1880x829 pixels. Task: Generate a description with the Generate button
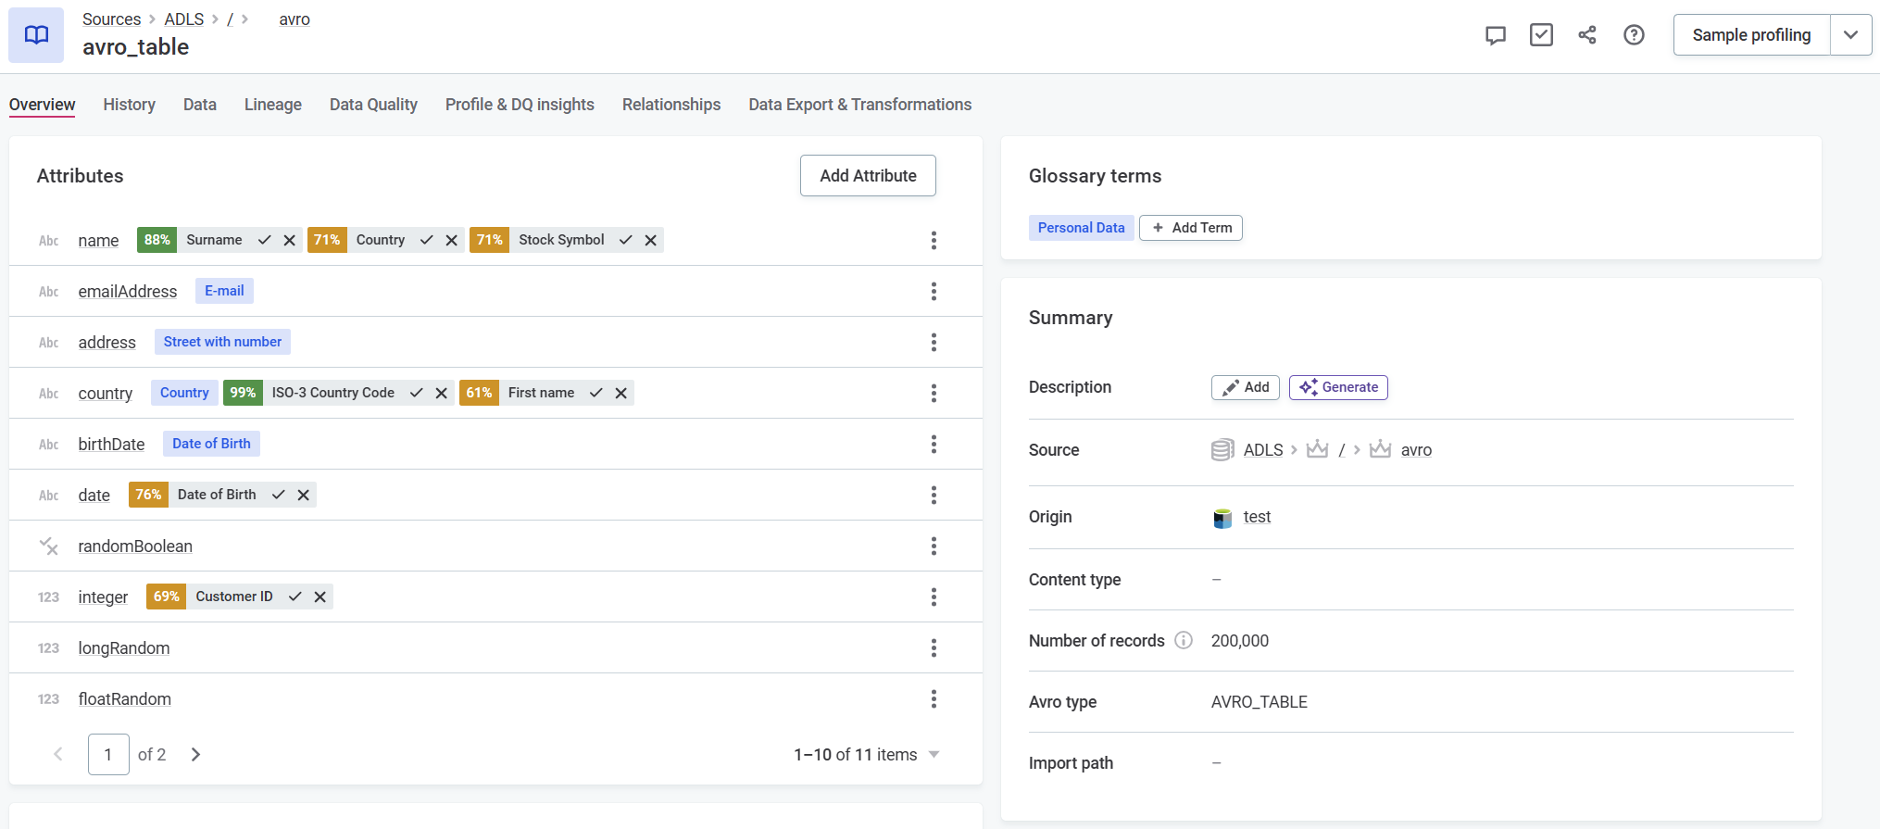(1338, 387)
